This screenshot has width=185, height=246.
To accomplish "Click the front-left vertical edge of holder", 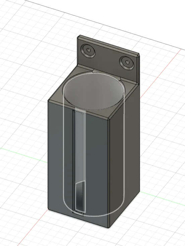I will [x=48, y=154].
